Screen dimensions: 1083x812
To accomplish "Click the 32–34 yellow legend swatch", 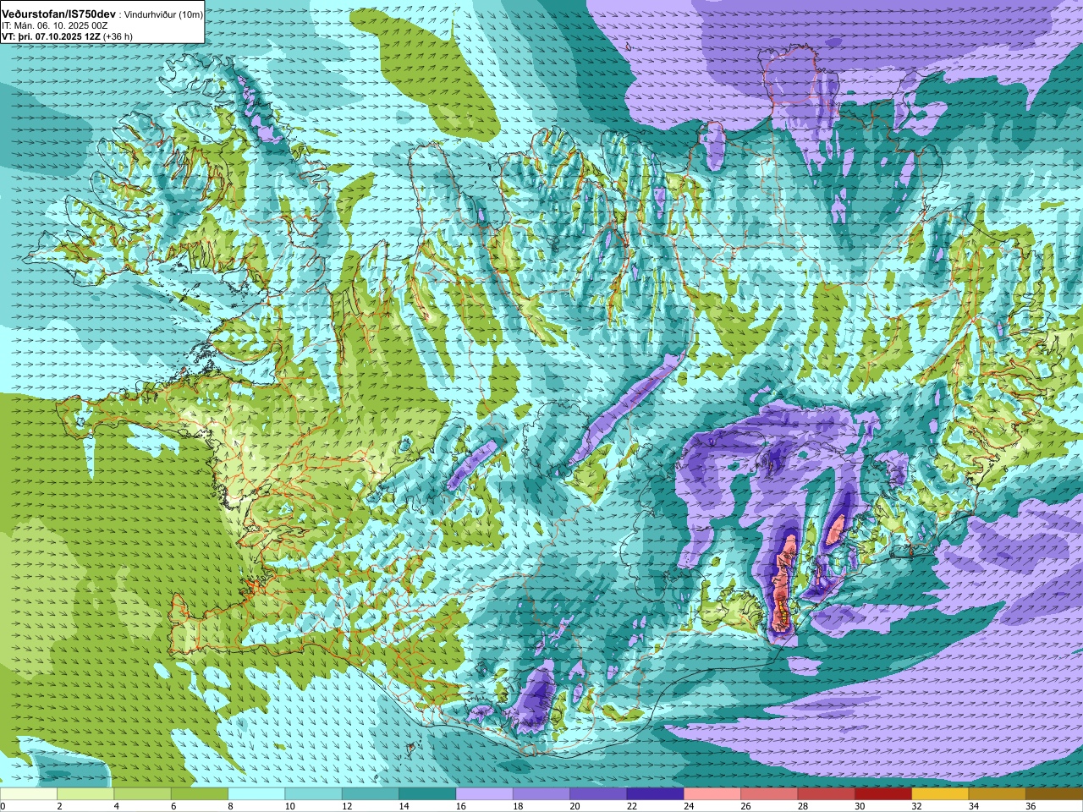I will click(x=940, y=794).
